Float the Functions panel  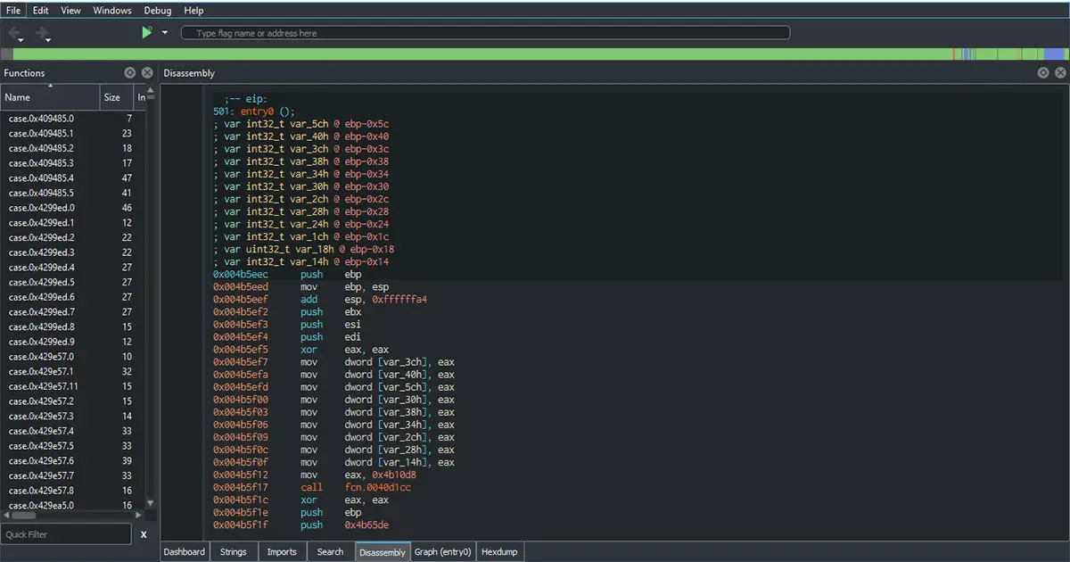(130, 73)
